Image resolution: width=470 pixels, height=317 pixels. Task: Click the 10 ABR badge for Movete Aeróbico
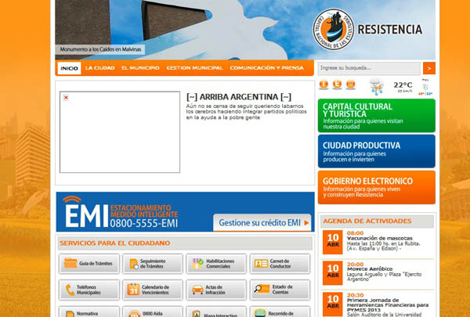[x=332, y=273]
